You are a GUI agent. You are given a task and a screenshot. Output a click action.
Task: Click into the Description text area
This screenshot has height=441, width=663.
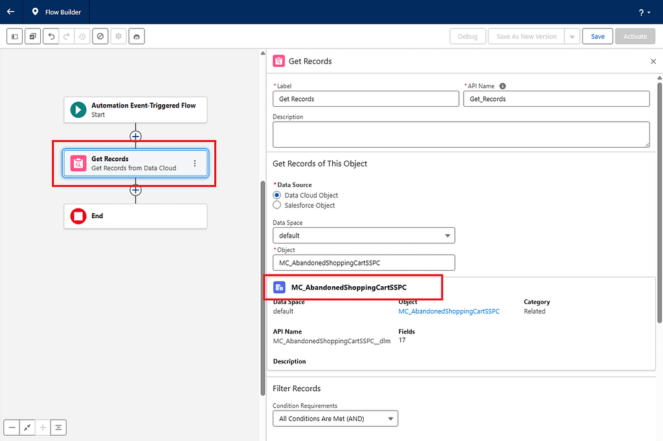[x=461, y=135]
